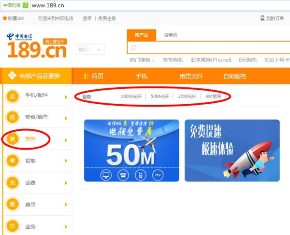The image size is (290, 235).
Task: Click the diamond icon beside 全部产品及服务
Action: (12, 75)
